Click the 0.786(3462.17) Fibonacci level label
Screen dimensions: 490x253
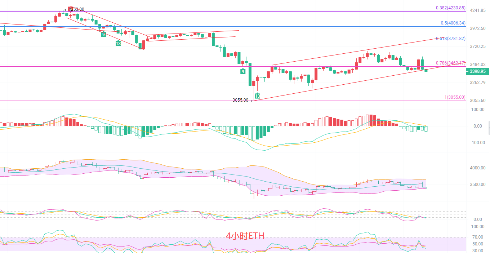(450, 63)
